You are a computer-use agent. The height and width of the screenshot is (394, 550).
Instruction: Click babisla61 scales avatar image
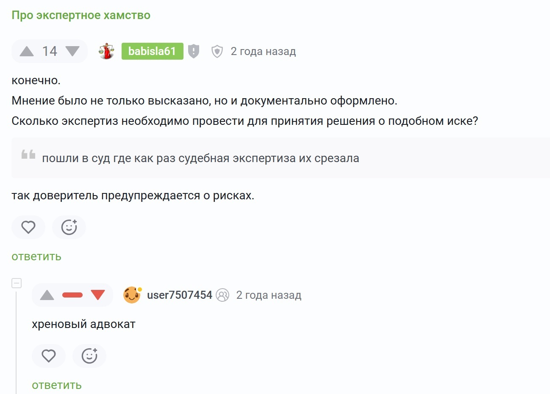106,51
